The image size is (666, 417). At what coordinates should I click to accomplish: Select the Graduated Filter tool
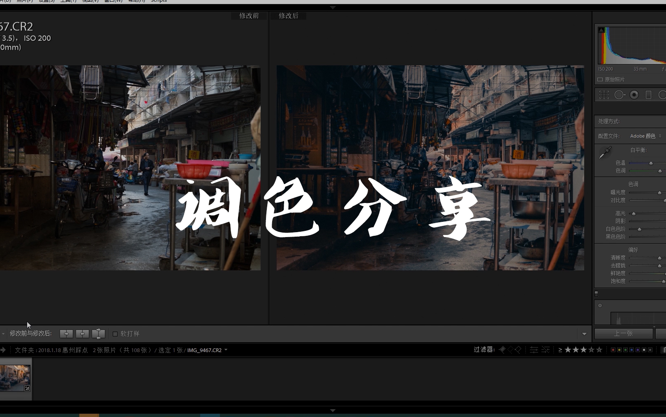(x=648, y=95)
